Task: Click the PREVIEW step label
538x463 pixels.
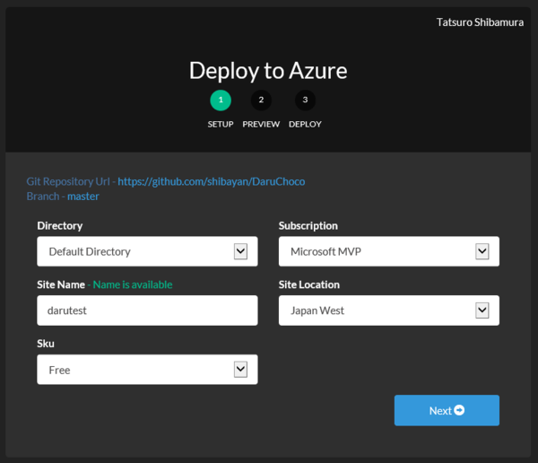Action: point(261,124)
